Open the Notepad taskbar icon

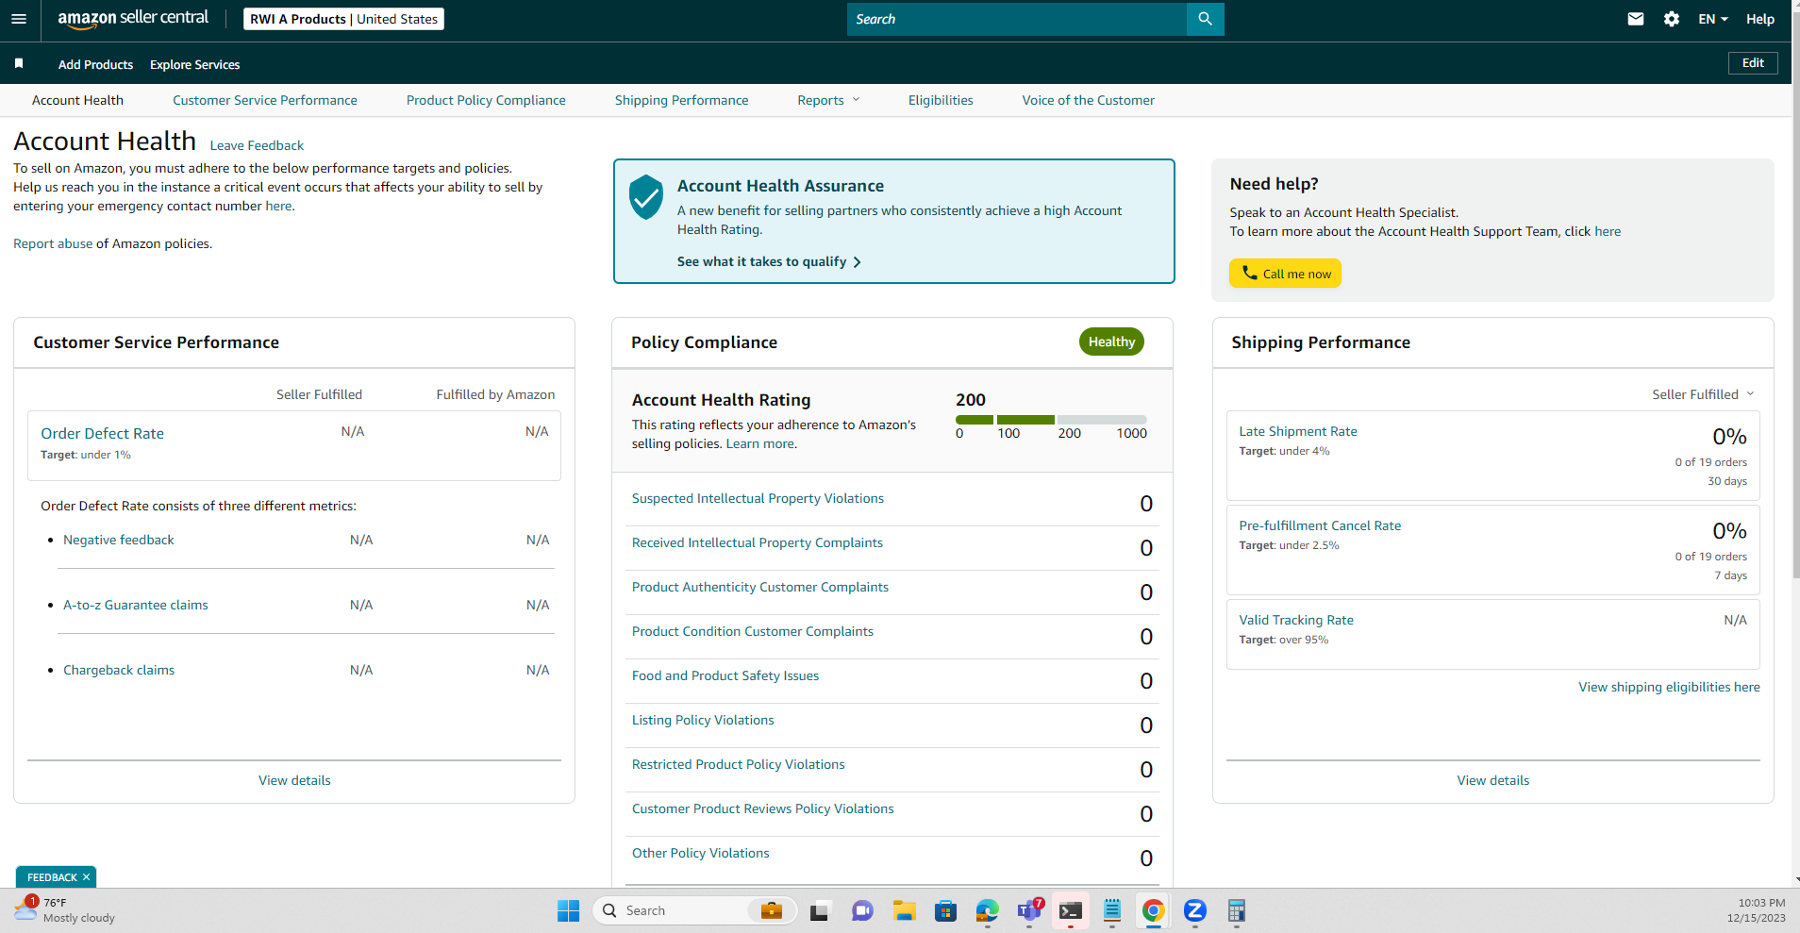pos(1112,910)
